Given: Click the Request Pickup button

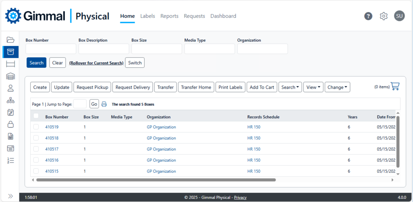Looking at the screenshot, I should (x=92, y=87).
